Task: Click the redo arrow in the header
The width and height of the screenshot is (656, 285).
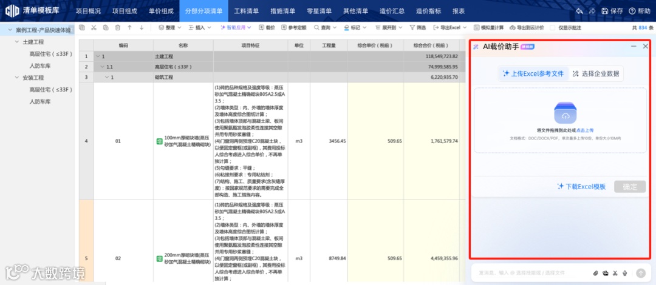Action: click(592, 12)
